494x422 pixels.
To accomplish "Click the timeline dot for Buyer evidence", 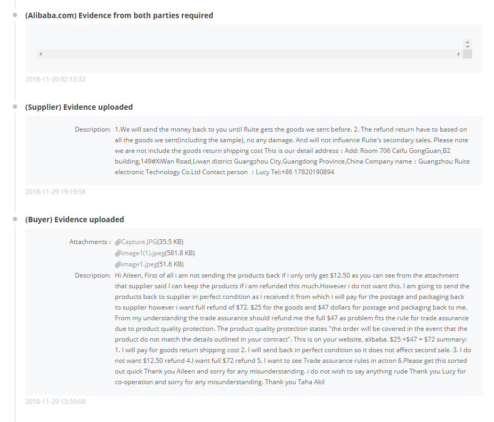I will click(x=15, y=220).
